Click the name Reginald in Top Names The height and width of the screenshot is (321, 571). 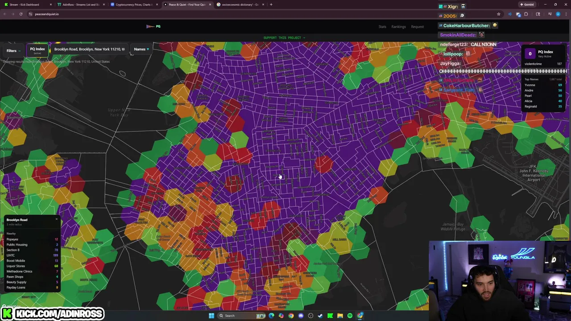(x=530, y=106)
